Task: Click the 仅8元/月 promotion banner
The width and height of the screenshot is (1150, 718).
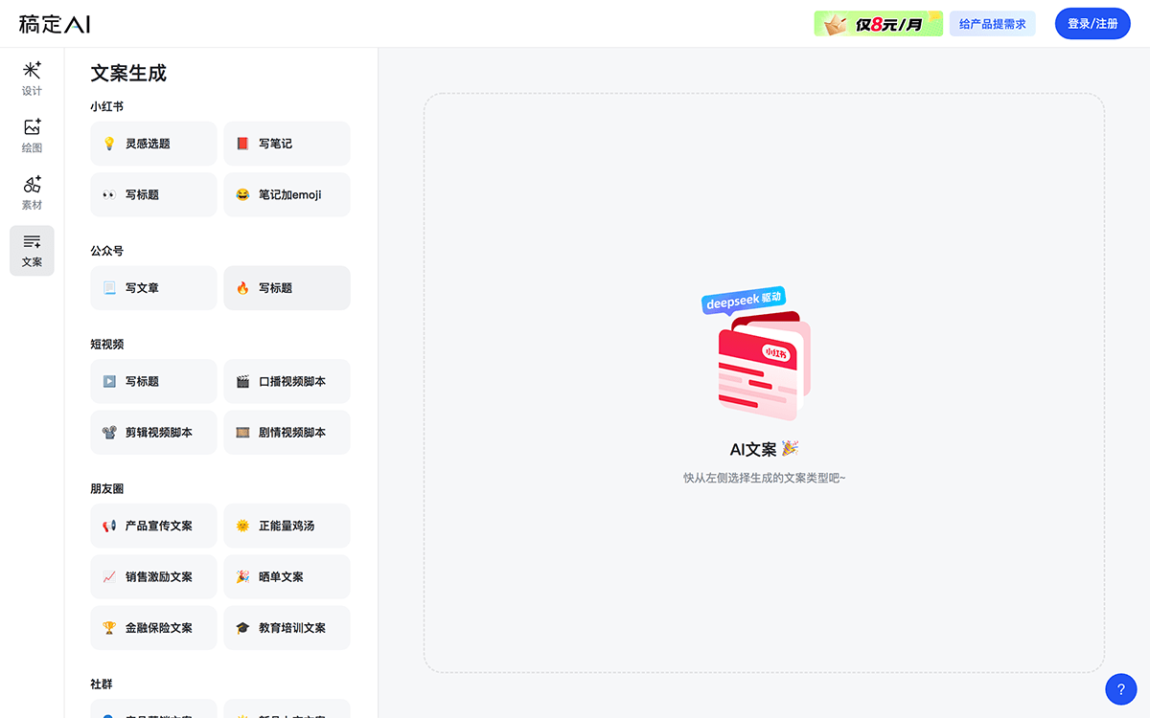Action: pyautogui.click(x=878, y=23)
